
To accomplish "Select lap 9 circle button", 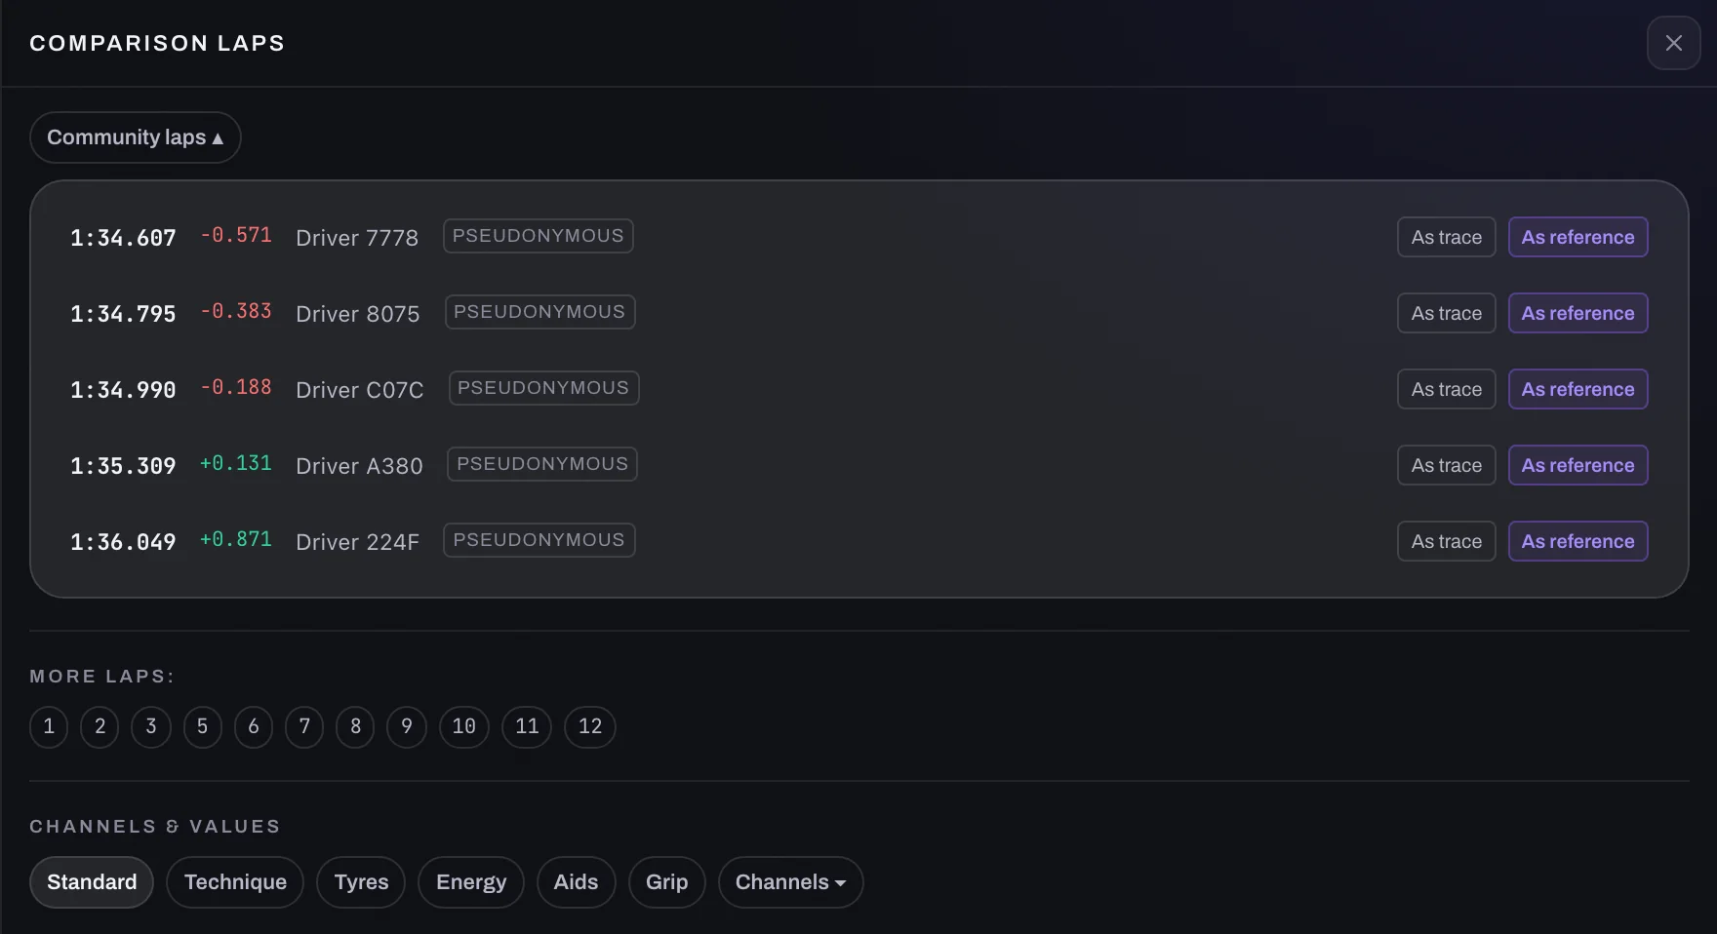I will [407, 726].
